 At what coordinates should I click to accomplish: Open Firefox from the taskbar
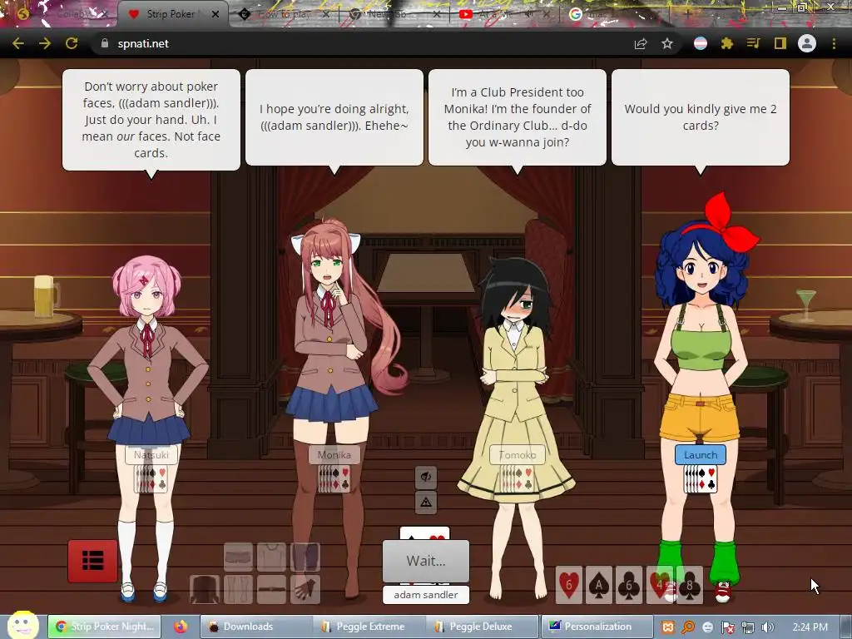pyautogui.click(x=181, y=627)
